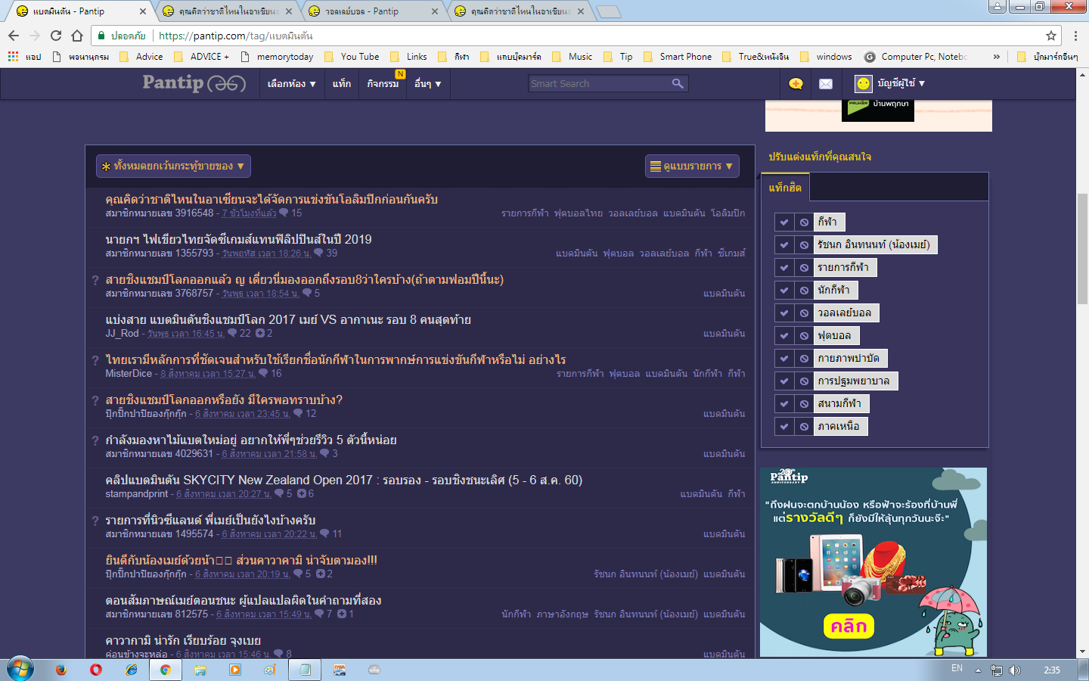This screenshot has height=681, width=1089.
Task: Click the vertical page scrollbar thumb
Action: click(1082, 250)
